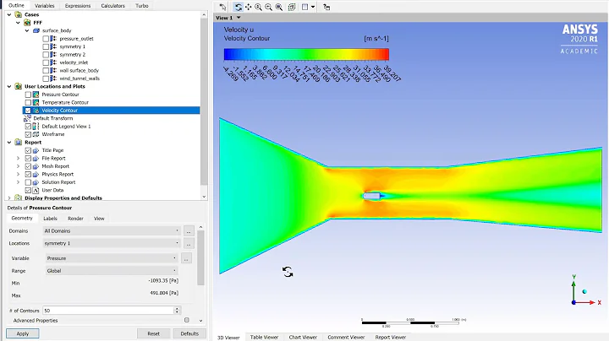
Task: Click the User Locations and Plots folder icon
Action: 19,86
